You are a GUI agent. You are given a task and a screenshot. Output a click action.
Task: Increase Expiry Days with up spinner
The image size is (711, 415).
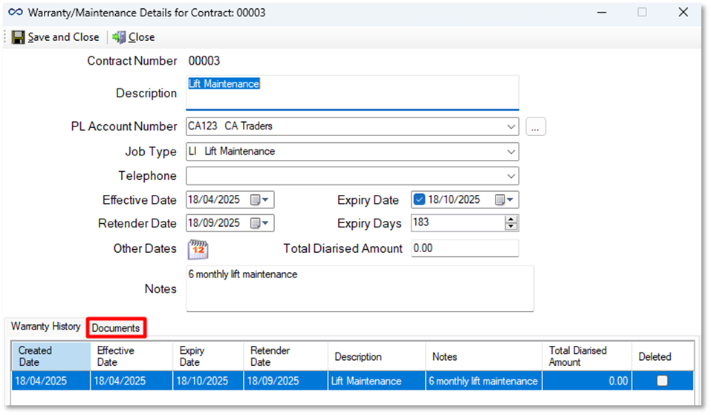tap(511, 219)
